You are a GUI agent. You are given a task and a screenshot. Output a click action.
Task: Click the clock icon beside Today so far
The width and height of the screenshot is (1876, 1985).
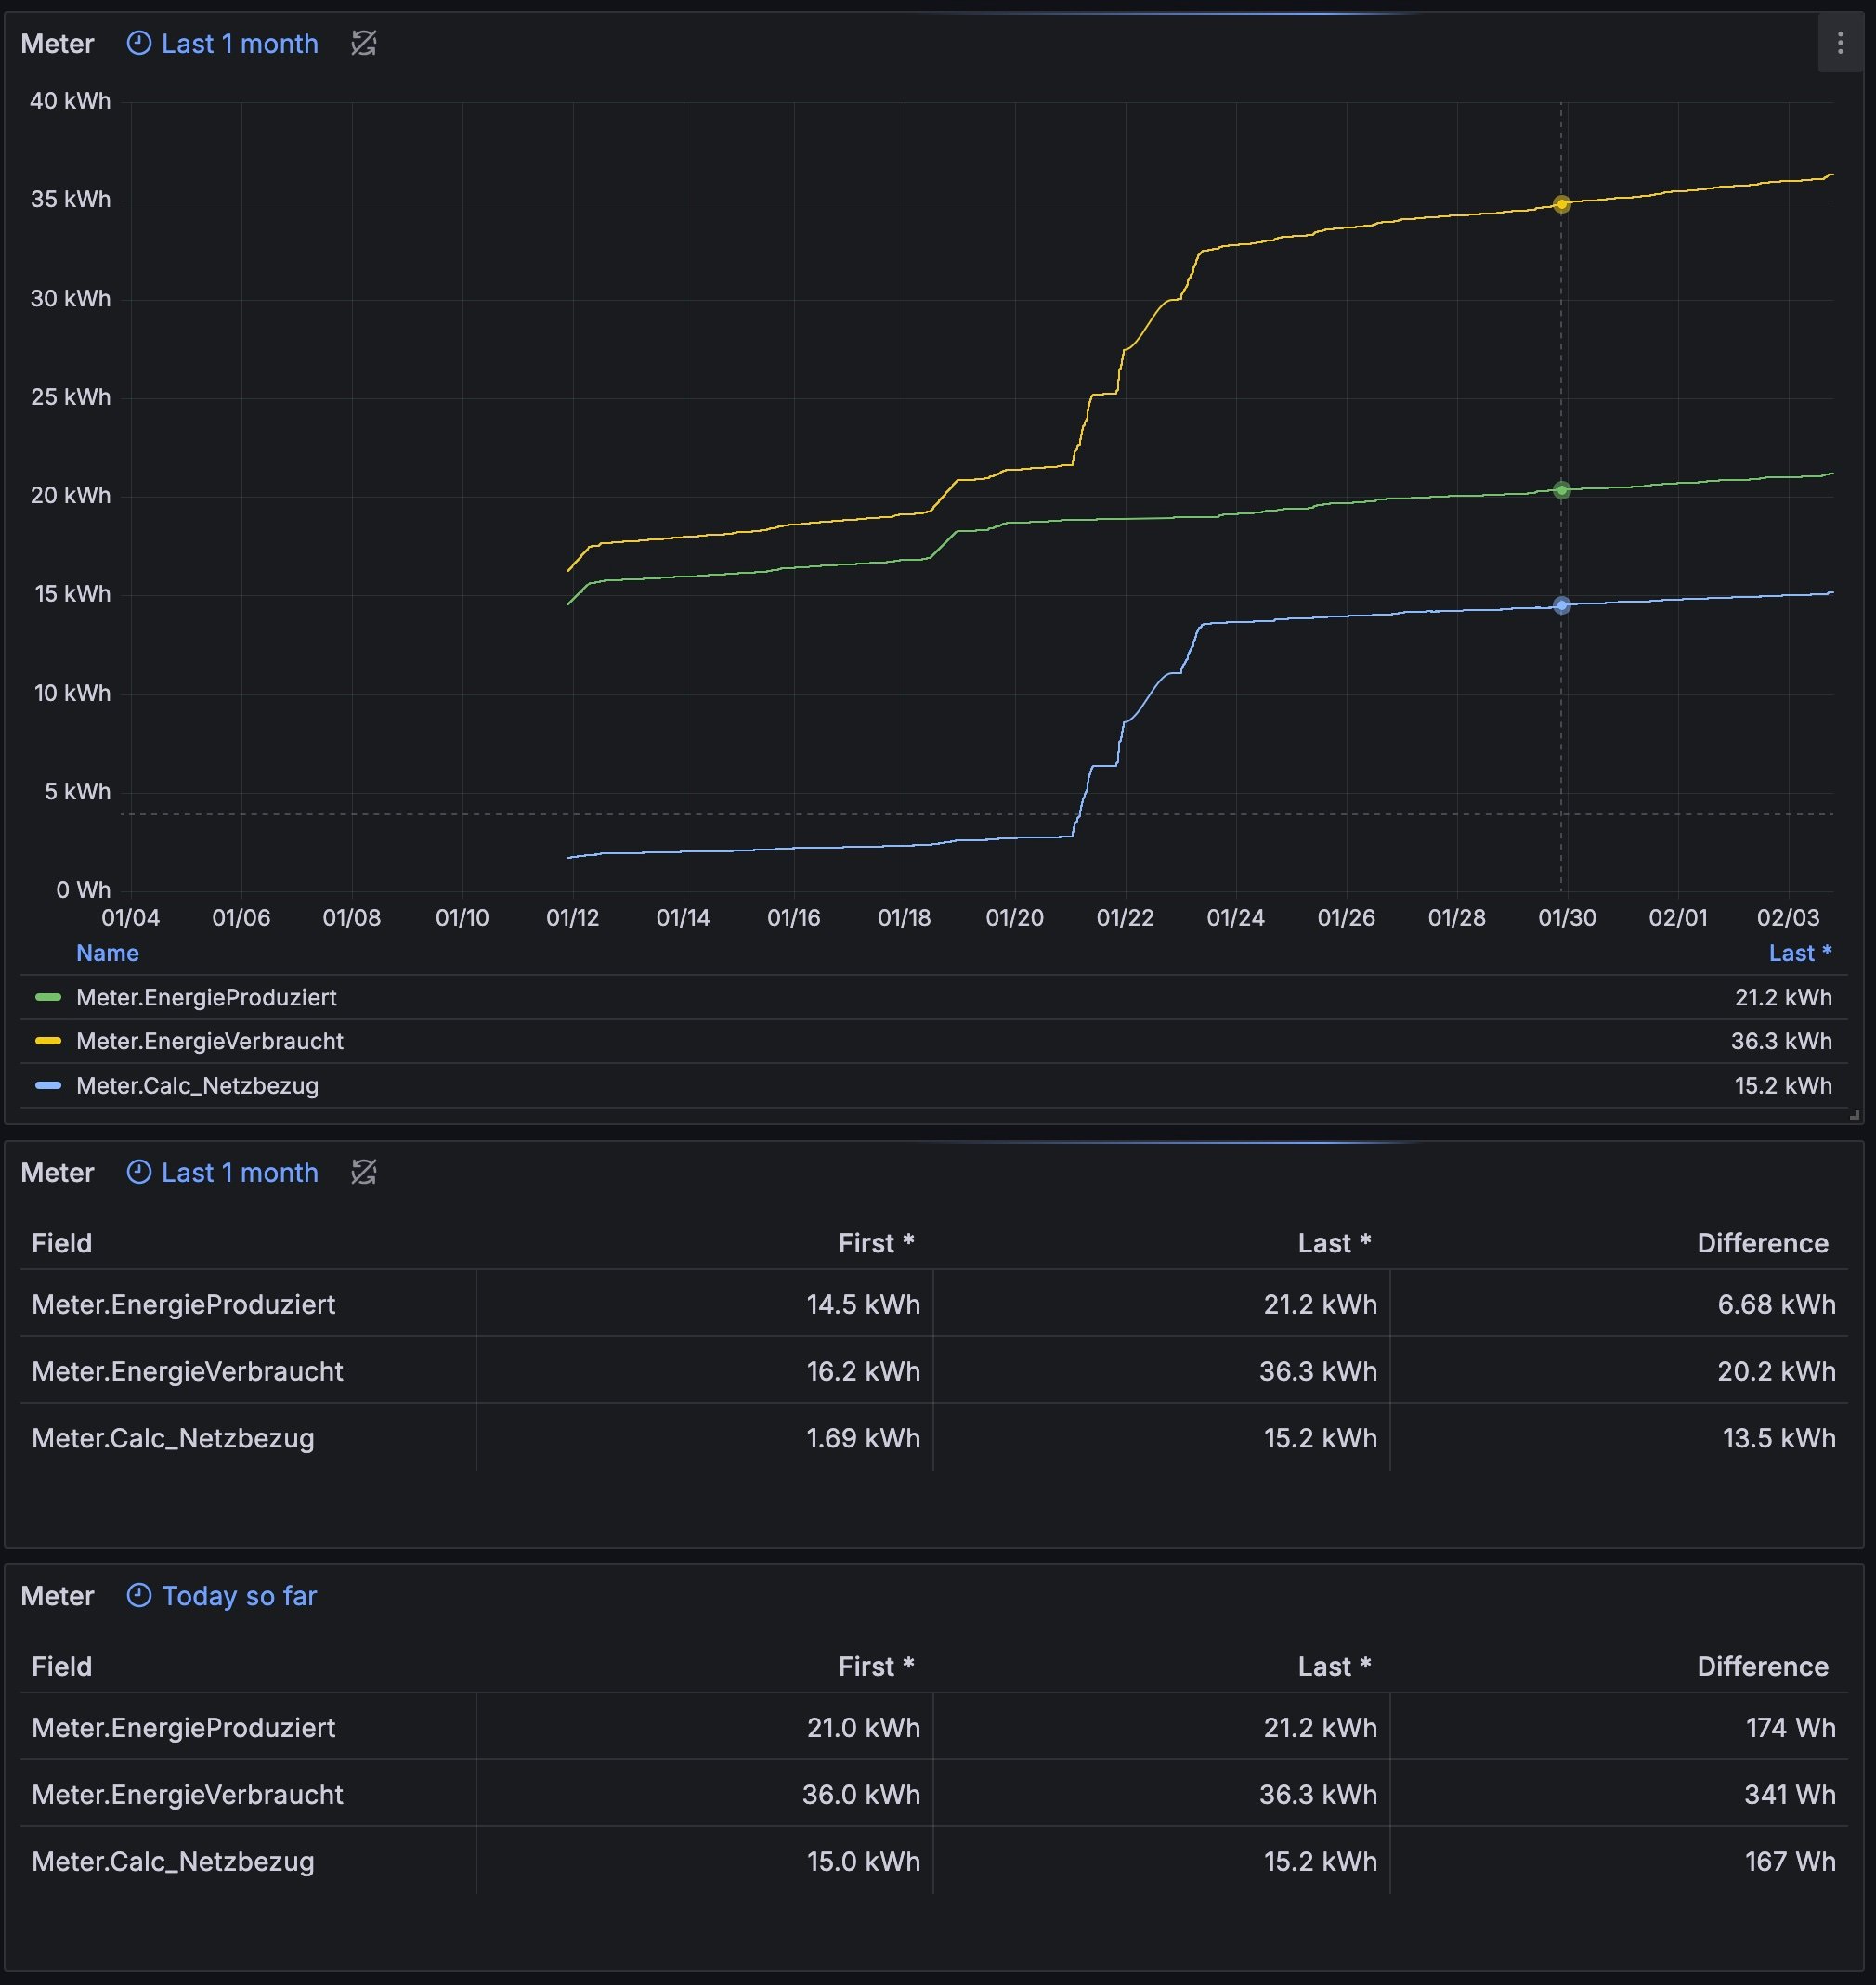pyautogui.click(x=139, y=1595)
